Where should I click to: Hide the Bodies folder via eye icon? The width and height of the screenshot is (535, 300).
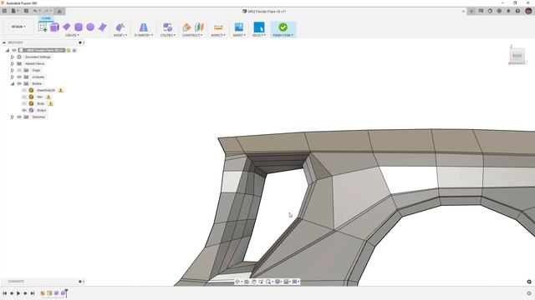[19, 83]
